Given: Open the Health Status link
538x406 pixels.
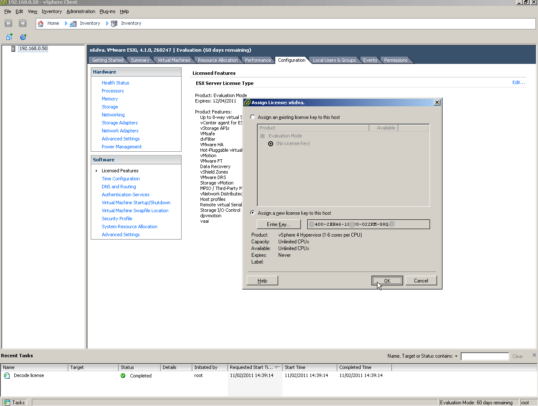Looking at the screenshot, I should (x=115, y=83).
